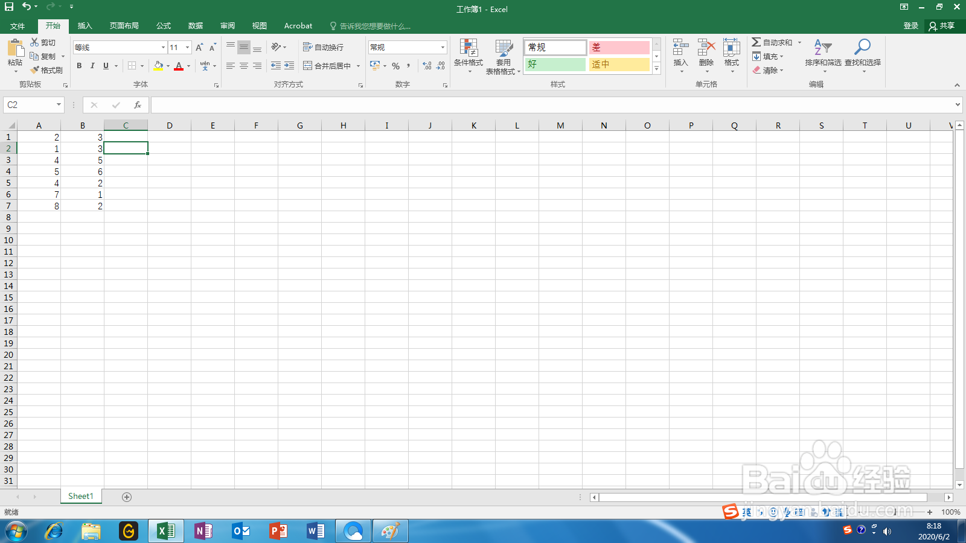Apply the Neutral (适中) cell style
Image resolution: width=966 pixels, height=543 pixels.
[x=619, y=64]
